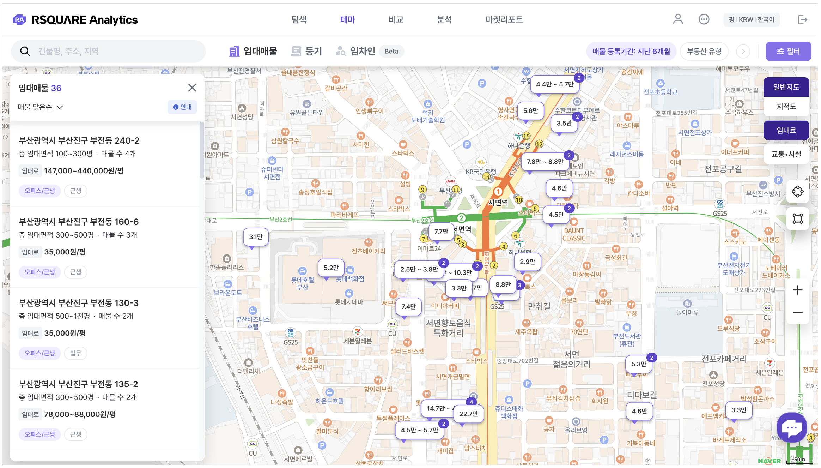Switch map to 지적도 view
This screenshot has height=468, width=821.
[786, 107]
